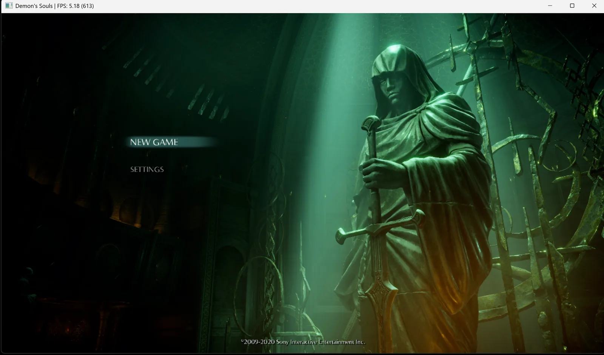Click the Sony Interactive Entertainment copyright text

pyautogui.click(x=303, y=342)
